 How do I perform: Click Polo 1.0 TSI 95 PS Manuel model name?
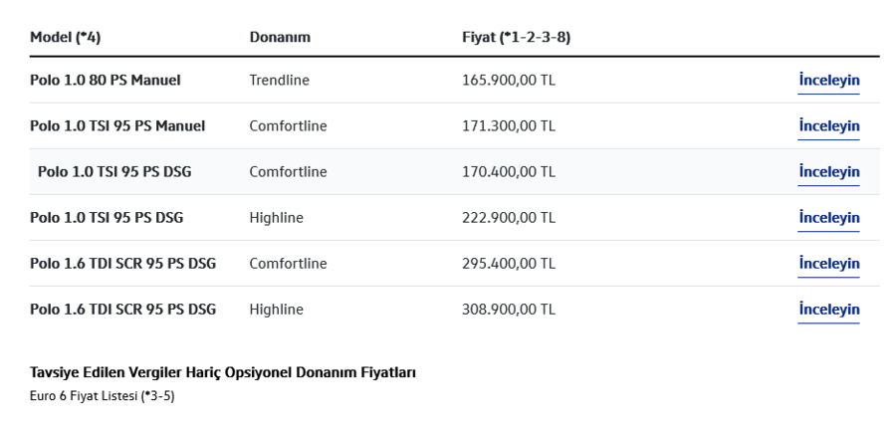[117, 125]
